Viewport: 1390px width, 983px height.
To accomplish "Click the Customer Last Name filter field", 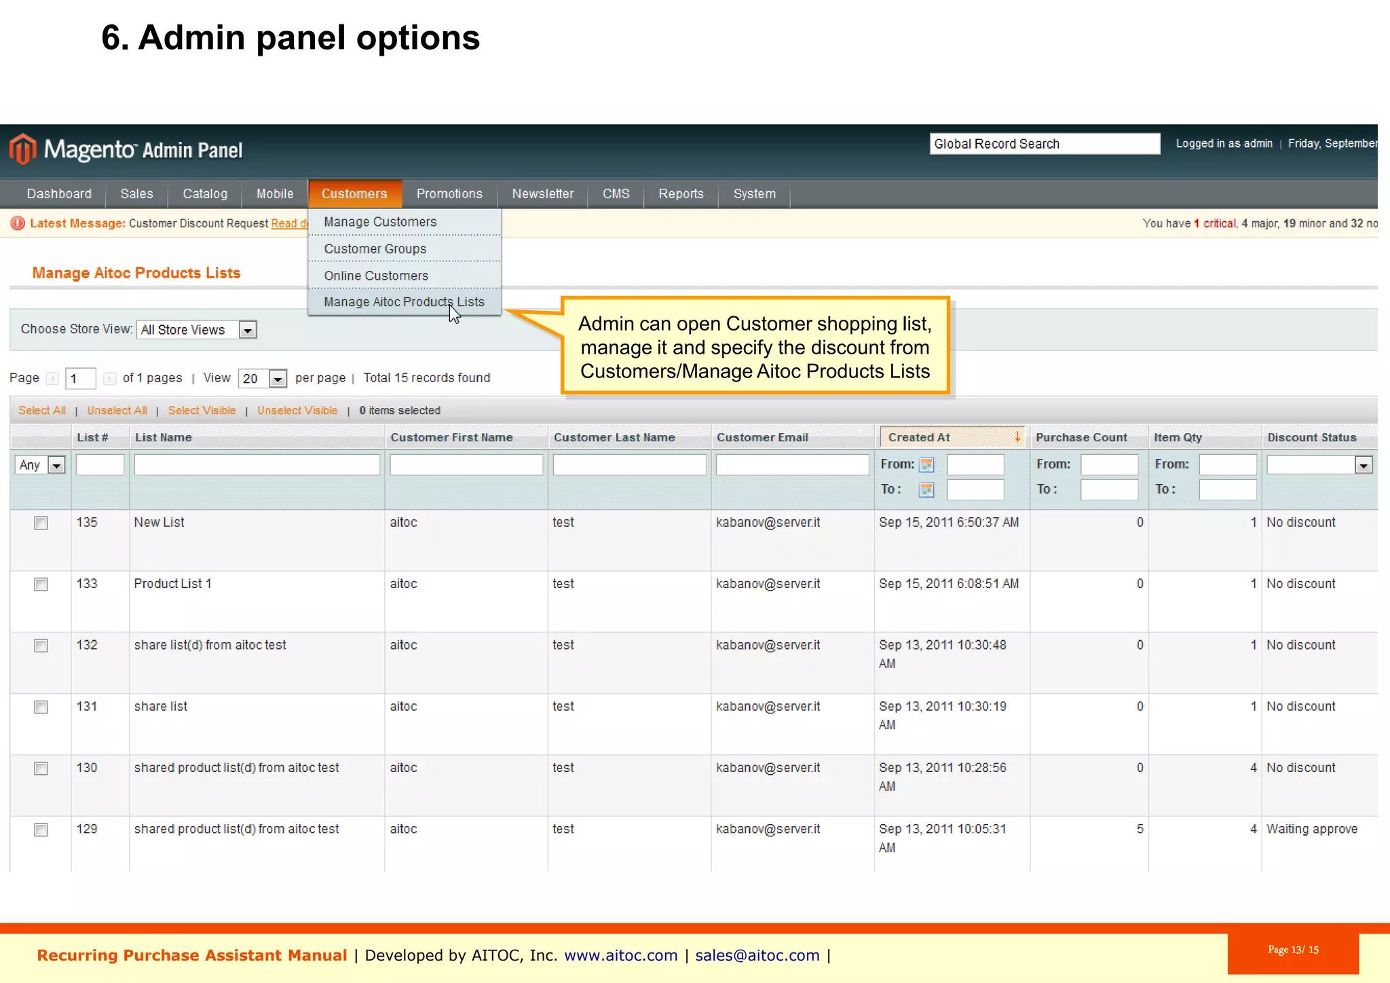I will click(x=630, y=465).
